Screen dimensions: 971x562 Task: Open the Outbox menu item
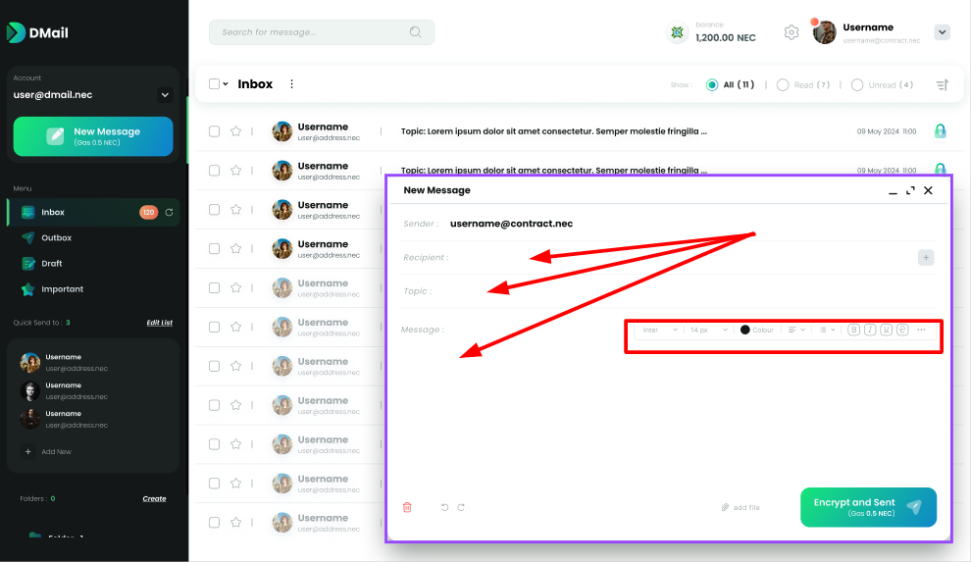click(56, 237)
